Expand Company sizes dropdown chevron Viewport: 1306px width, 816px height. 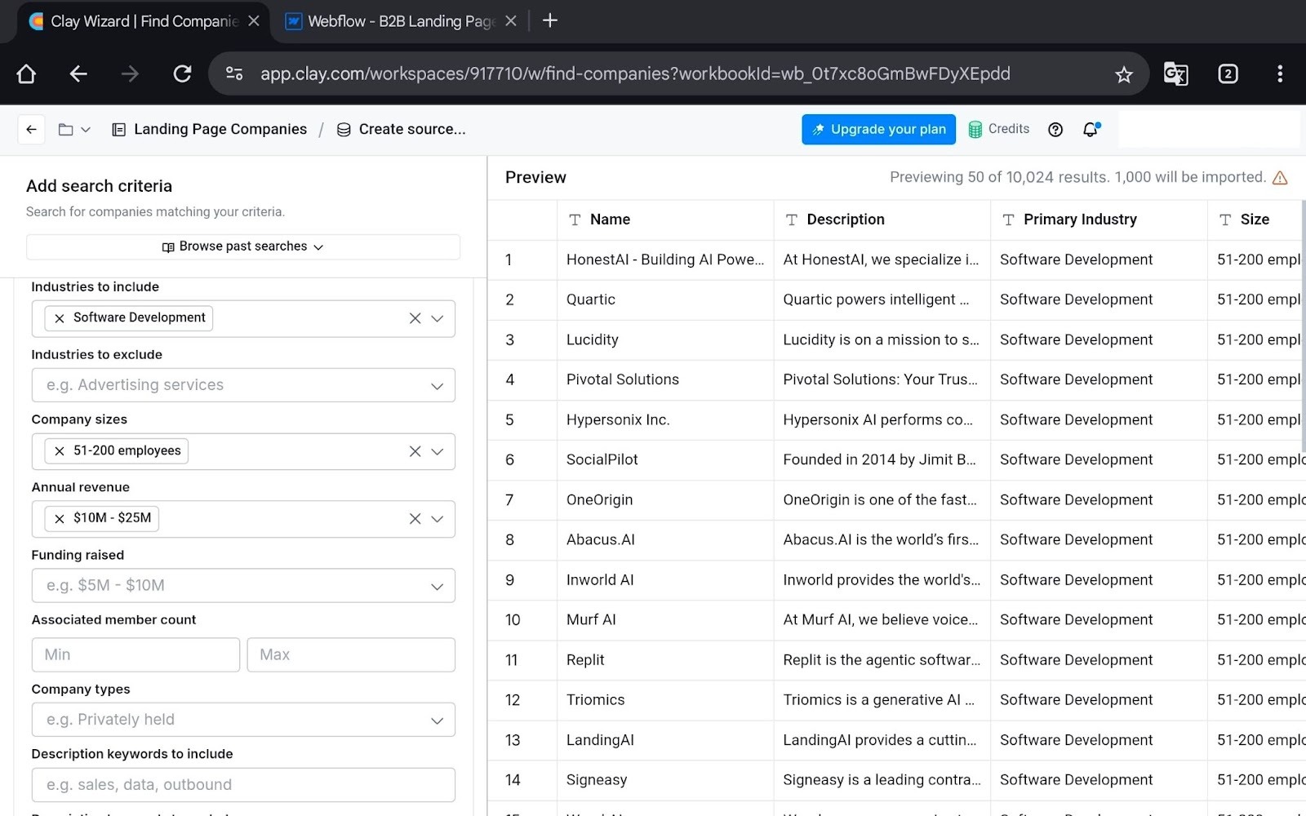pos(438,451)
